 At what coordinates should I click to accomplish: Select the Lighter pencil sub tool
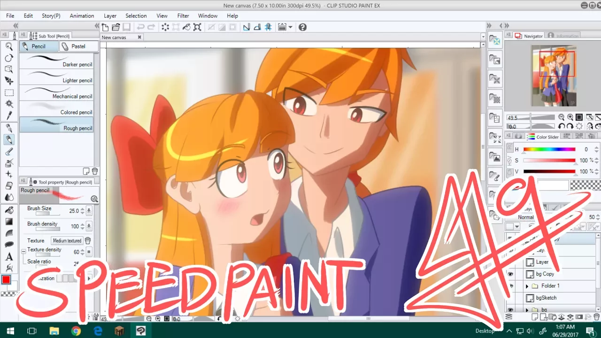coord(56,77)
